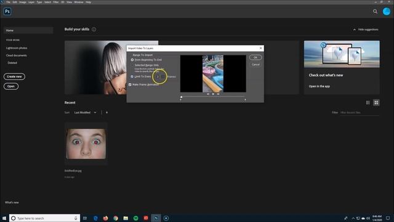Open Cloud documents in sidebar
Image resolution: width=394 pixels, height=222 pixels.
pyautogui.click(x=17, y=55)
